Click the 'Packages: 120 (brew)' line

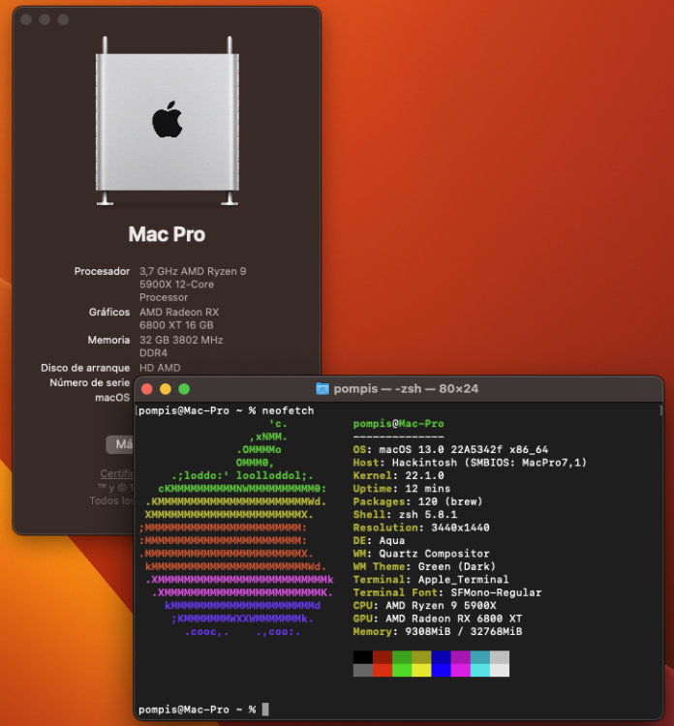417,501
